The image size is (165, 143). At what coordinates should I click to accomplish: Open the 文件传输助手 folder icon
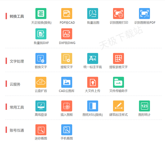(119, 82)
